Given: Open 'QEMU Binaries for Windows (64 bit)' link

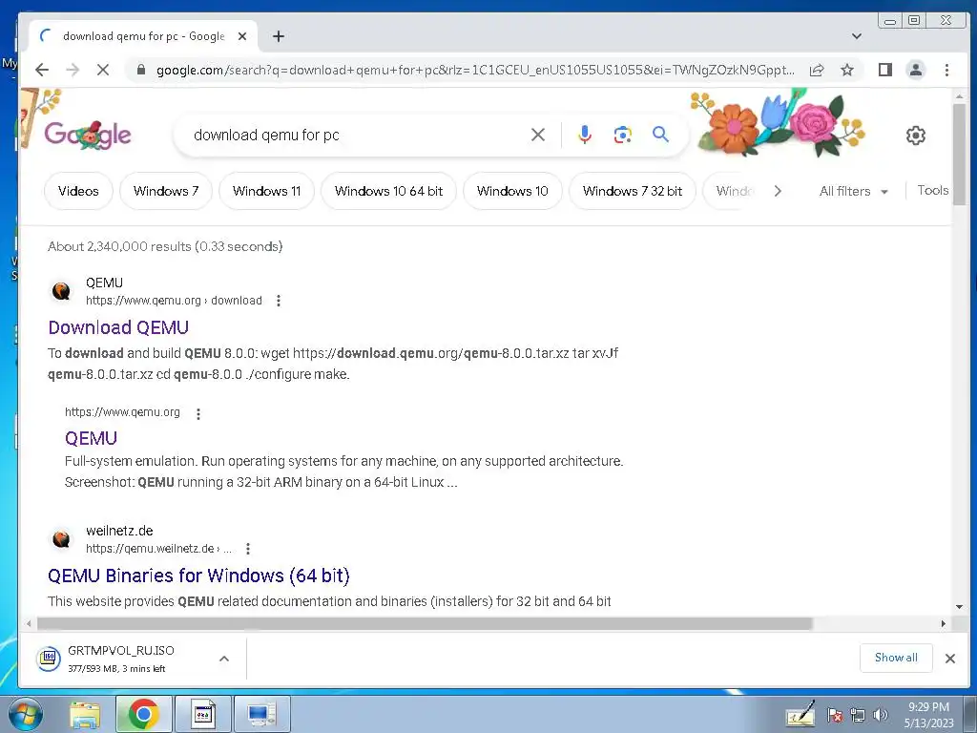Looking at the screenshot, I should coord(198,576).
